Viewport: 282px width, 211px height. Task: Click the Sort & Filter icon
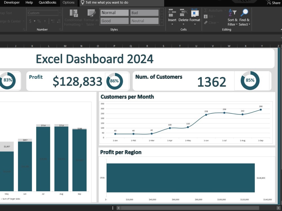232,17
